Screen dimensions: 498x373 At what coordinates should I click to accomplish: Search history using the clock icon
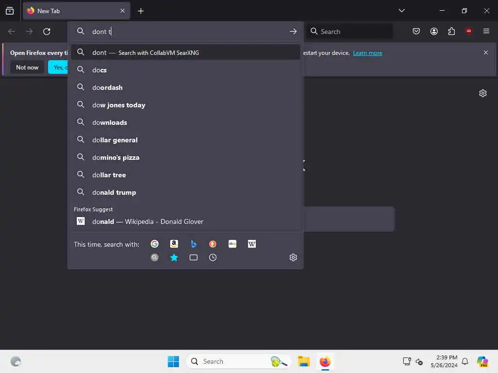213,257
